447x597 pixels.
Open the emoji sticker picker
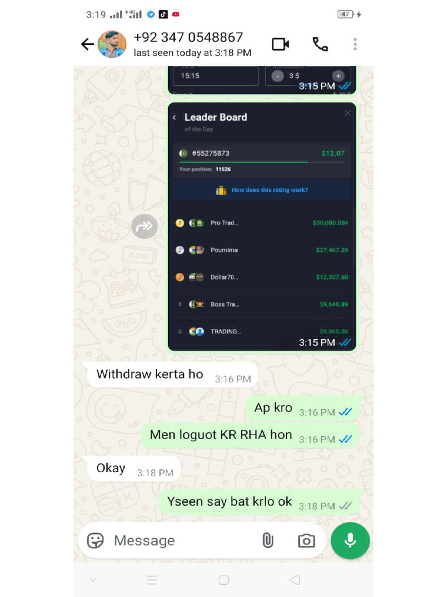[95, 540]
